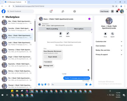The height and width of the screenshot is (101, 127).
Task: Click the Search Facebook field
Action: (20, 11)
